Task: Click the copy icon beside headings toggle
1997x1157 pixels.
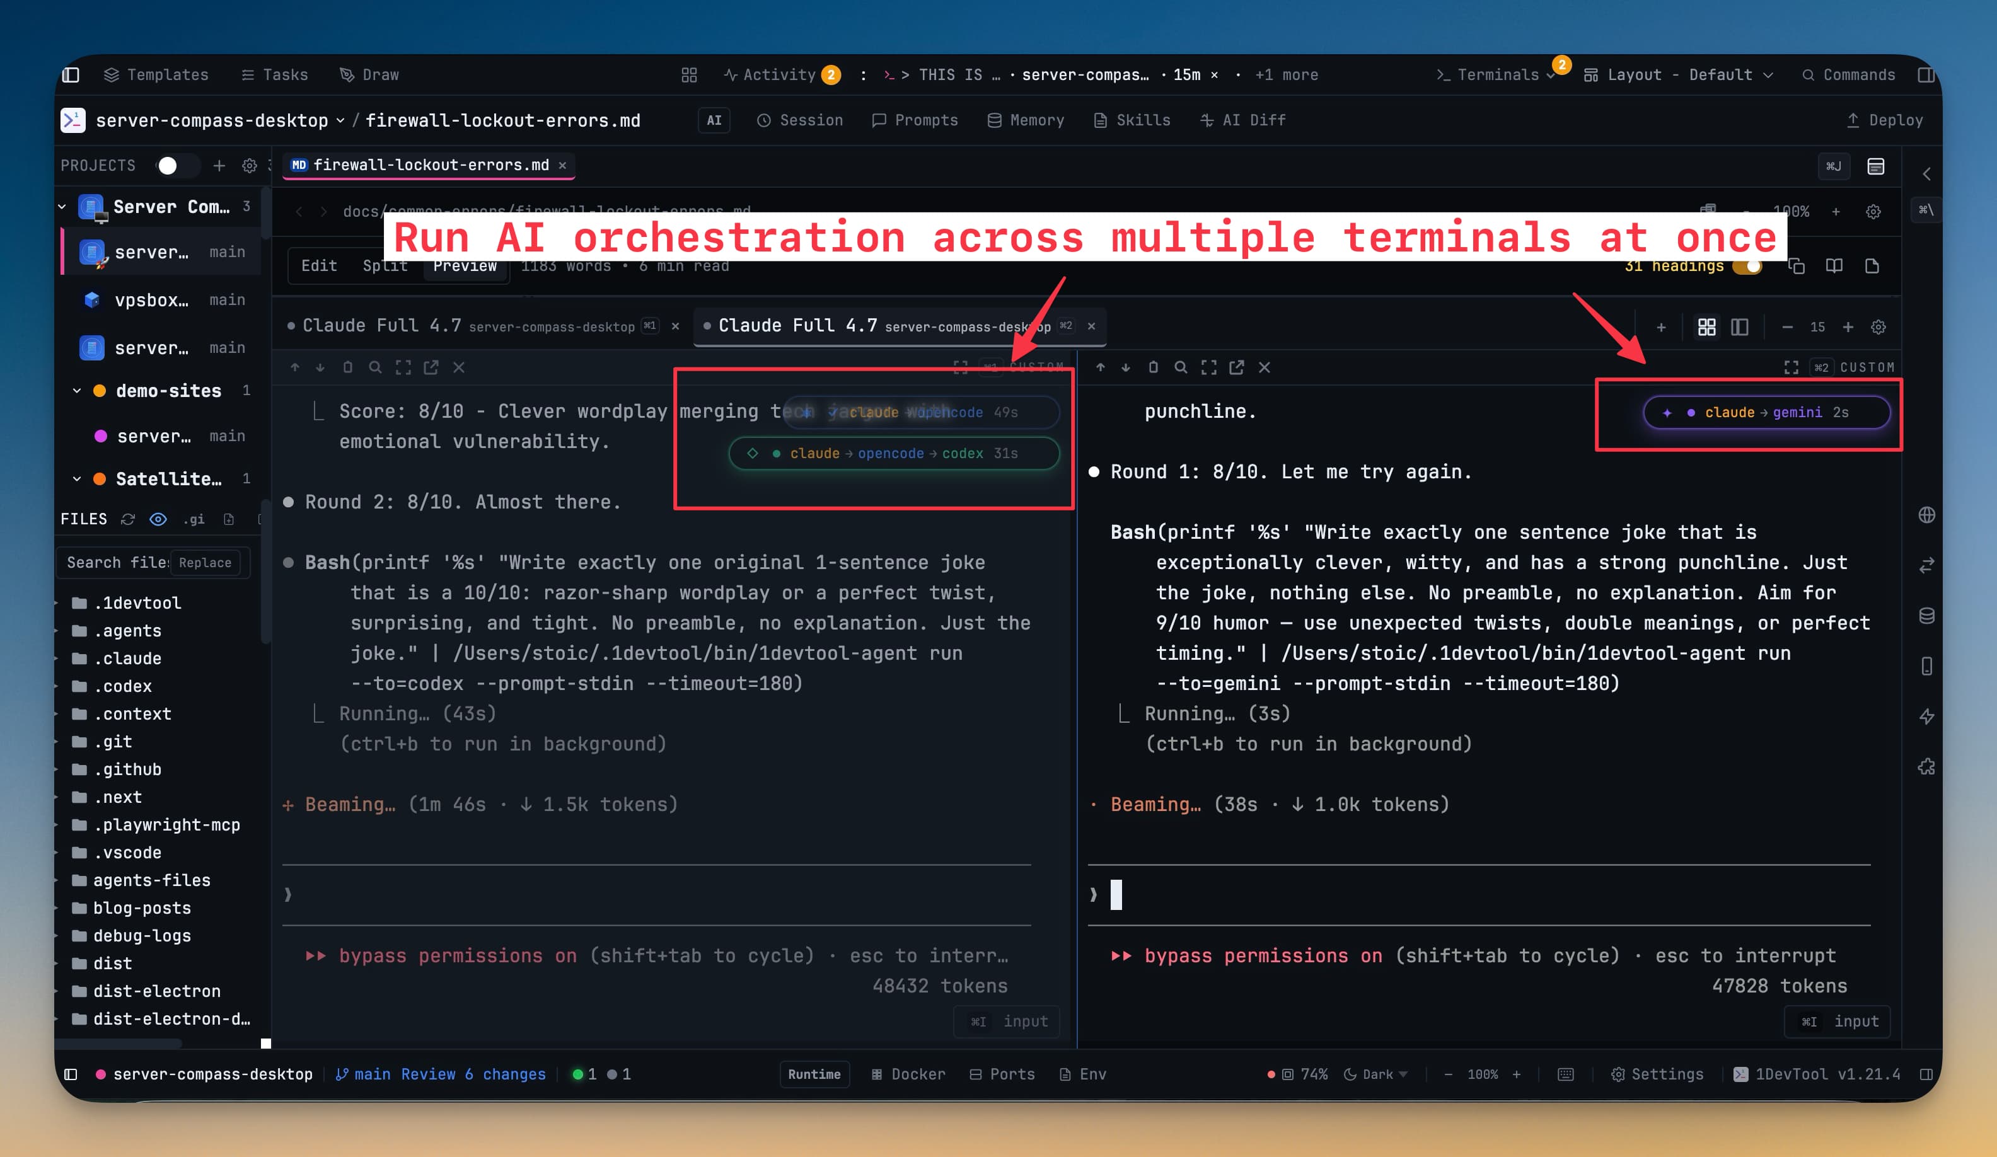Action: pyautogui.click(x=1797, y=267)
